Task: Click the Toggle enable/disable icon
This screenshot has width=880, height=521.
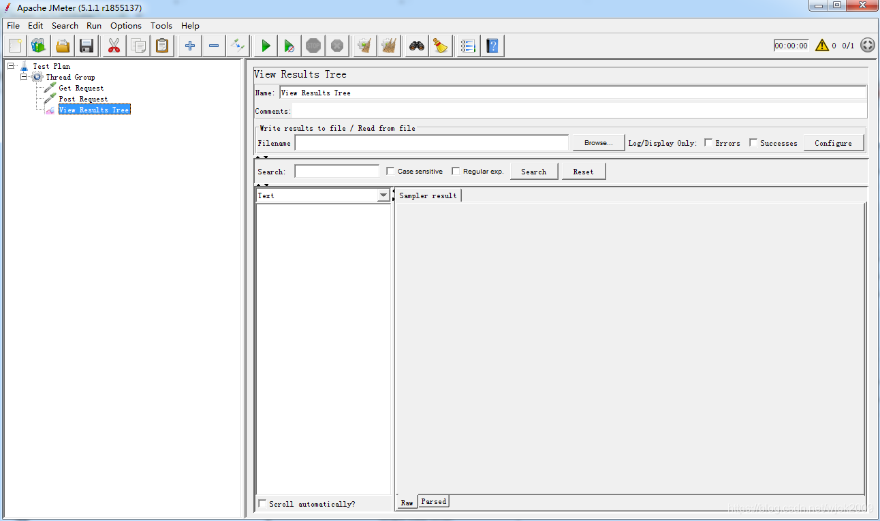Action: [x=238, y=46]
